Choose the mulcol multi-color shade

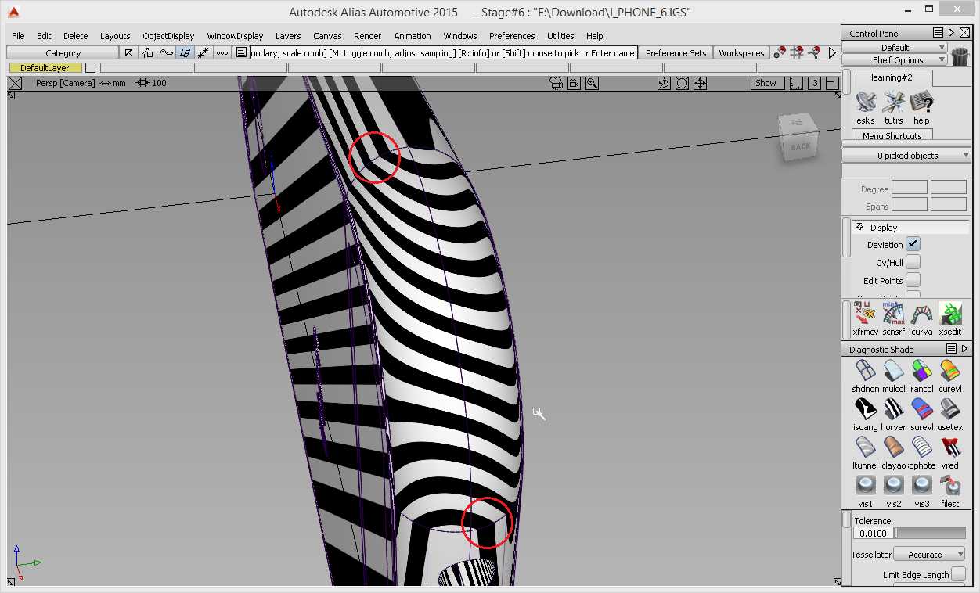tap(893, 371)
